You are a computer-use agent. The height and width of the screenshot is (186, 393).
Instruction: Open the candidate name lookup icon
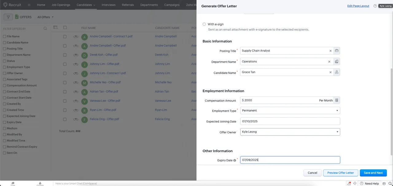[x=337, y=72]
